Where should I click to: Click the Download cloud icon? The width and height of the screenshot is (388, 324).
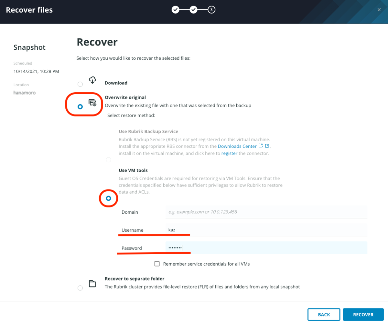coord(92,80)
